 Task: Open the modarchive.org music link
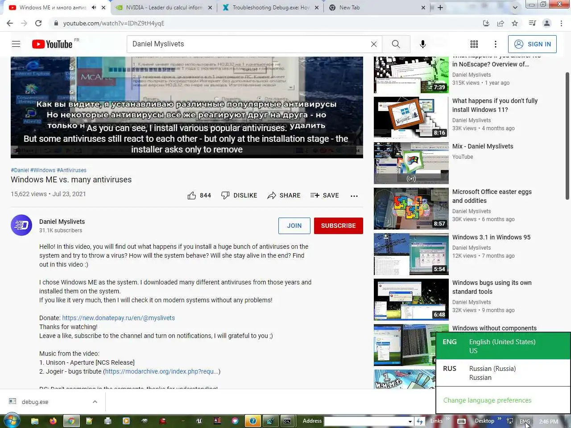(x=161, y=371)
